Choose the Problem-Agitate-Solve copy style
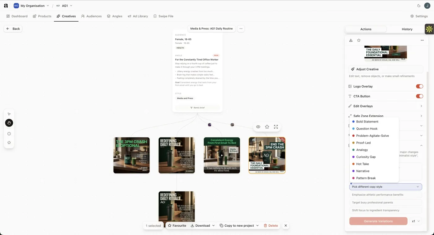This screenshot has height=235, width=434. [374, 136]
